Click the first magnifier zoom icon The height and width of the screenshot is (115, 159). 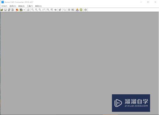click(33, 10)
